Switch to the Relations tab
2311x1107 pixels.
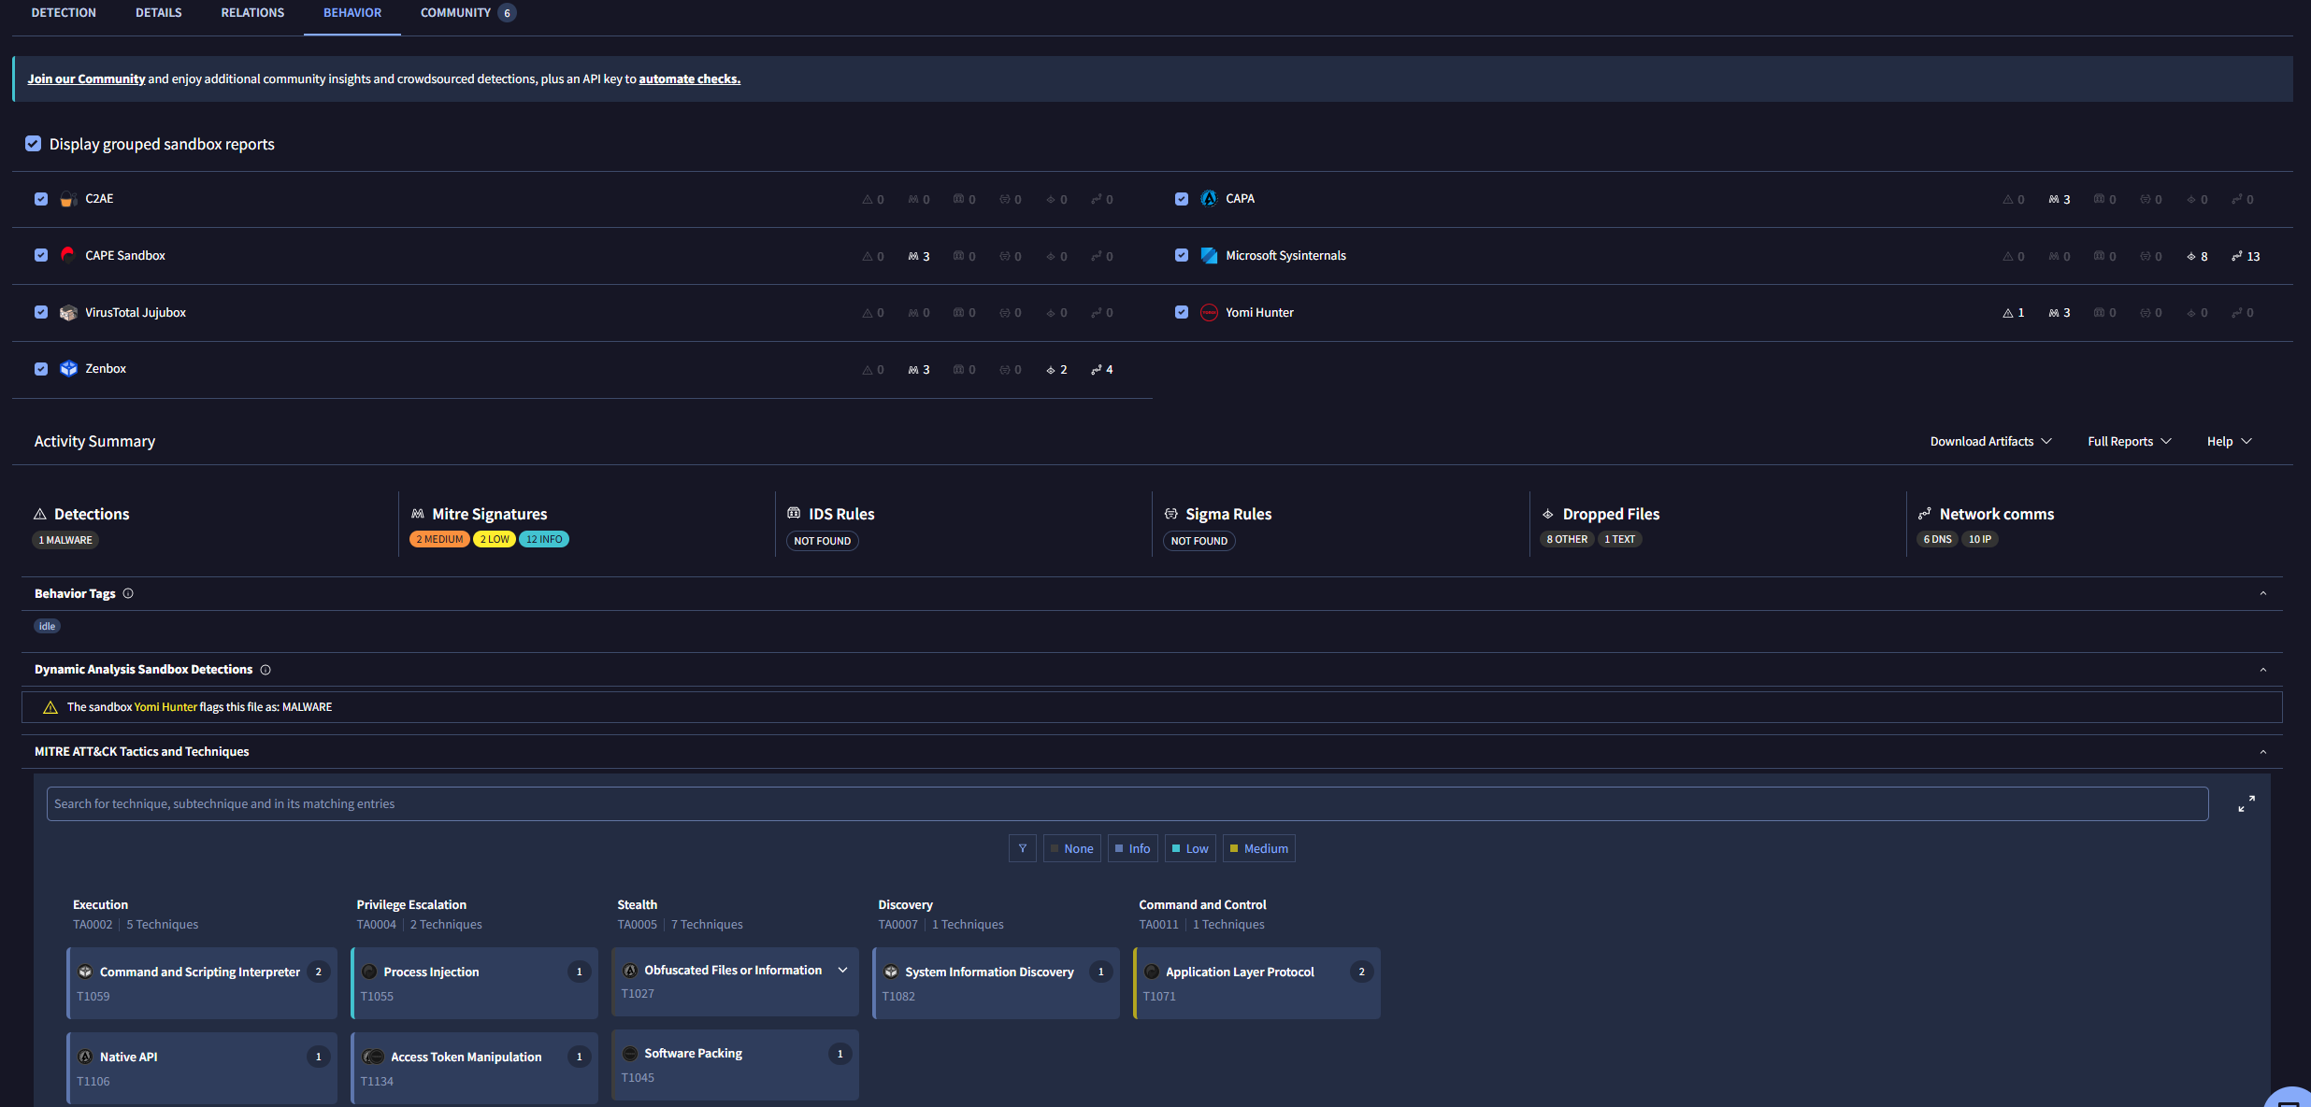coord(252,13)
